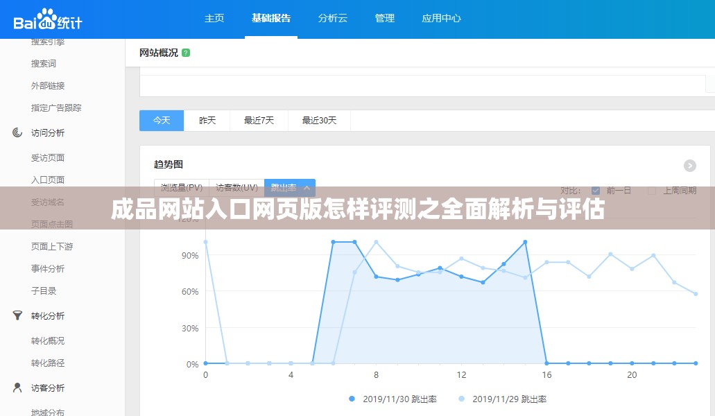Switch chart to 浏览量(PV)
The height and width of the screenshot is (416, 715).
(x=182, y=187)
